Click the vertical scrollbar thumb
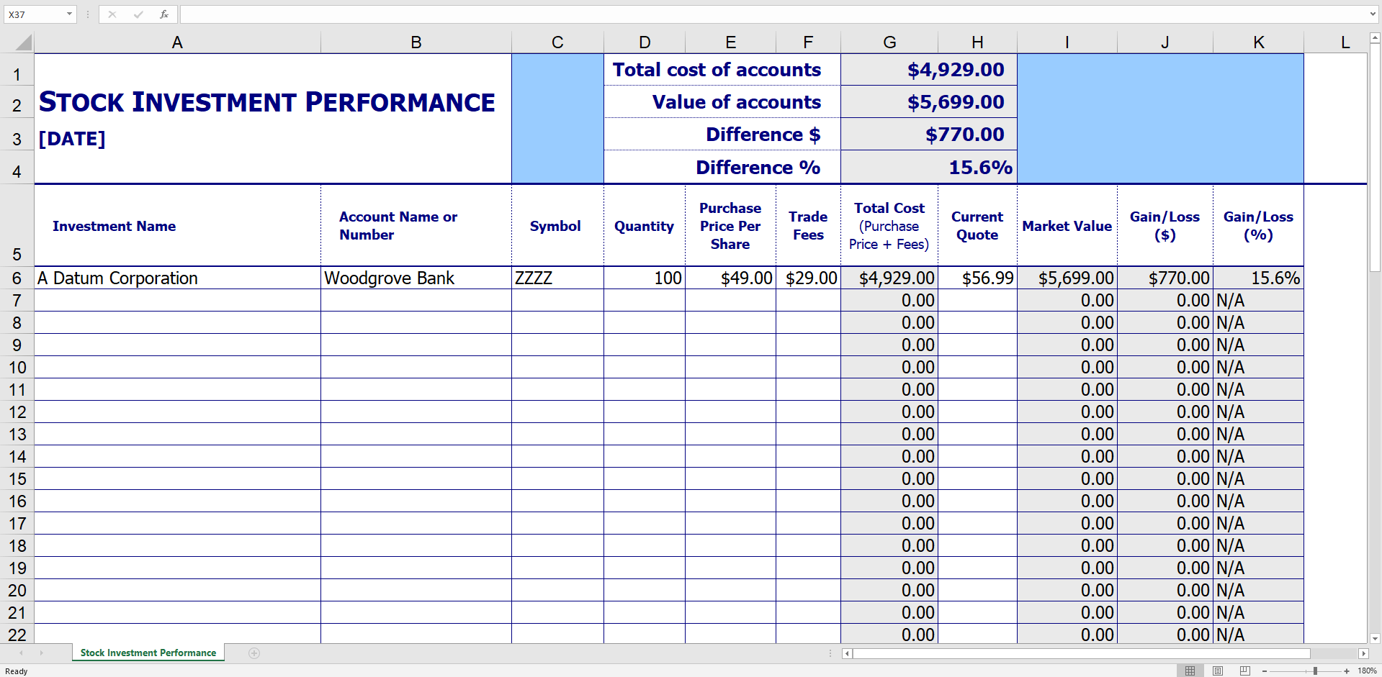The image size is (1382, 677). [1375, 157]
